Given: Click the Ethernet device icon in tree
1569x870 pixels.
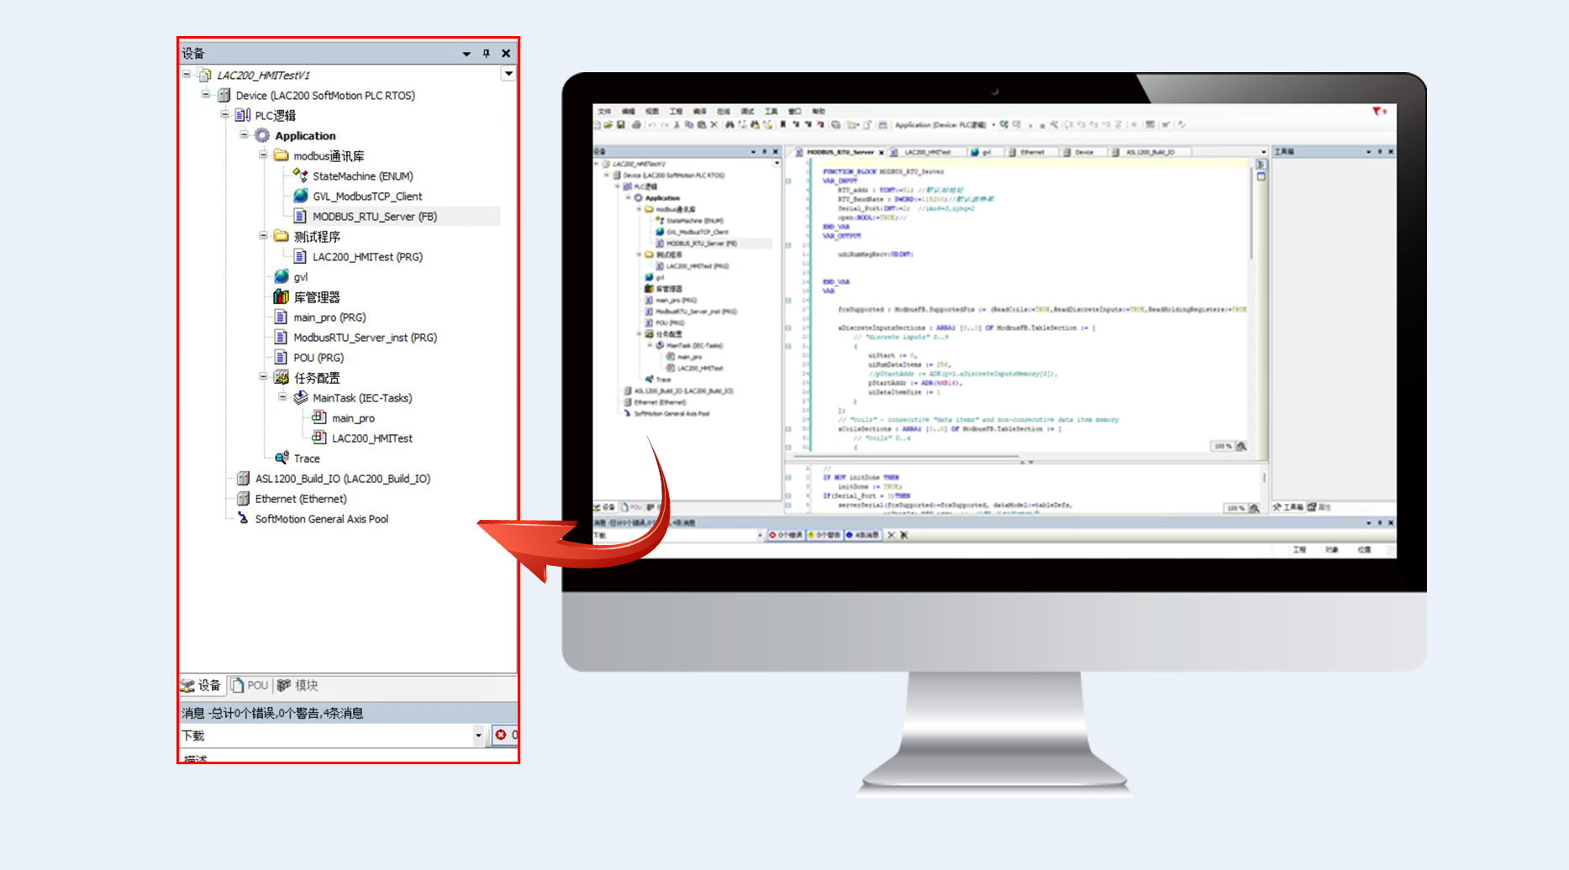Looking at the screenshot, I should pyautogui.click(x=243, y=498).
